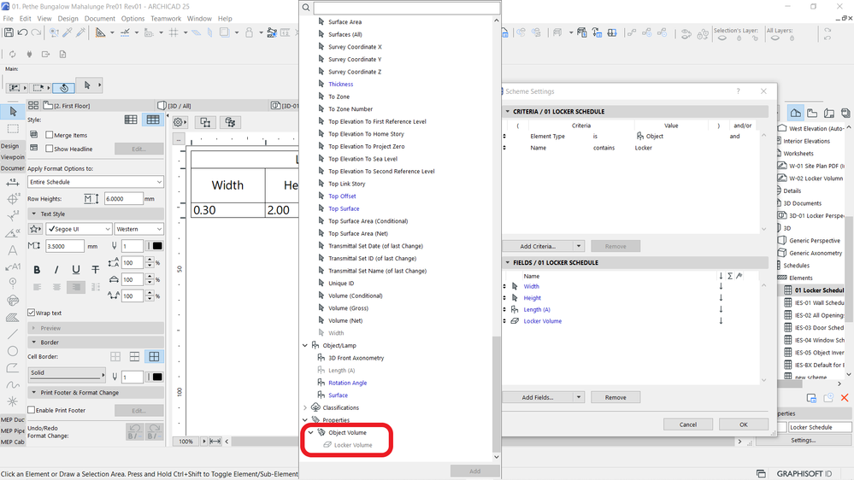The image size is (854, 480).
Task: Collapse the Object/Lamp group
Action: 305,346
